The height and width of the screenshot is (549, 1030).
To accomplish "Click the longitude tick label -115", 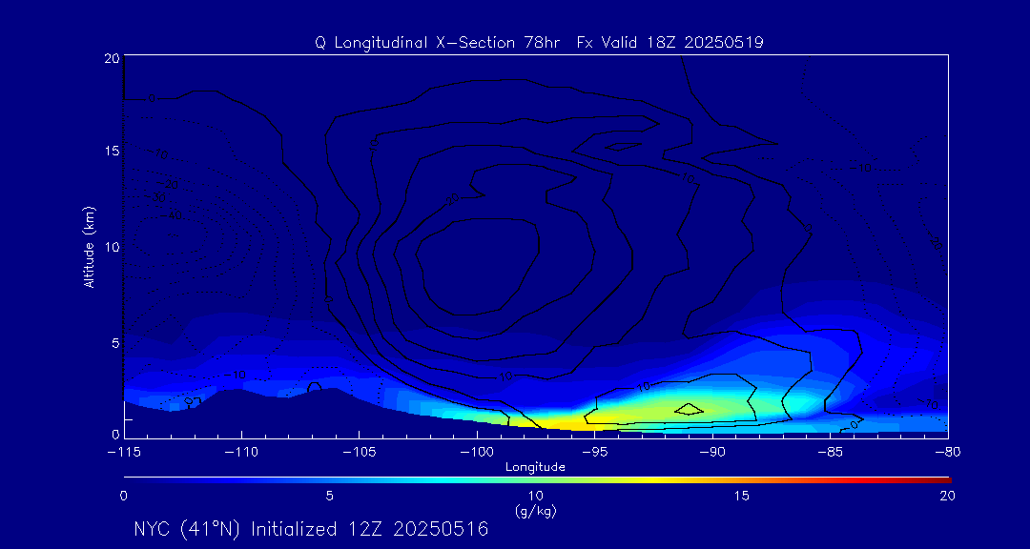I will [x=124, y=453].
